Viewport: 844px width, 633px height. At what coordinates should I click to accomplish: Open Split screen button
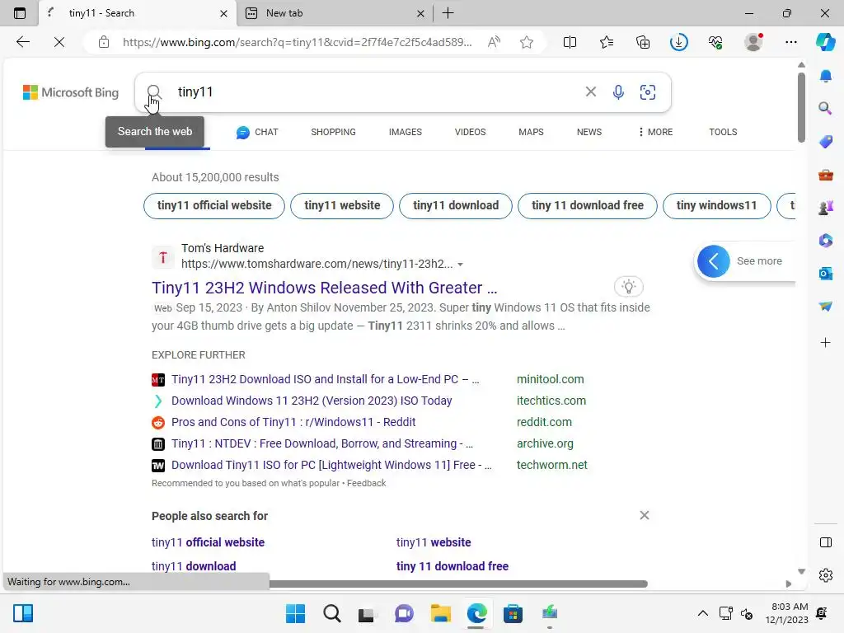click(570, 42)
